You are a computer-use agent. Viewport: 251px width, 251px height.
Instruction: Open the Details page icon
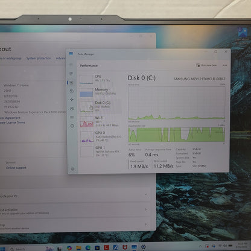72,117
